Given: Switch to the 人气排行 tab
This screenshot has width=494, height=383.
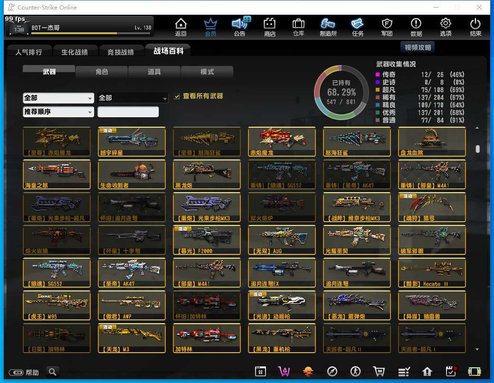Looking at the screenshot, I should 28,52.
